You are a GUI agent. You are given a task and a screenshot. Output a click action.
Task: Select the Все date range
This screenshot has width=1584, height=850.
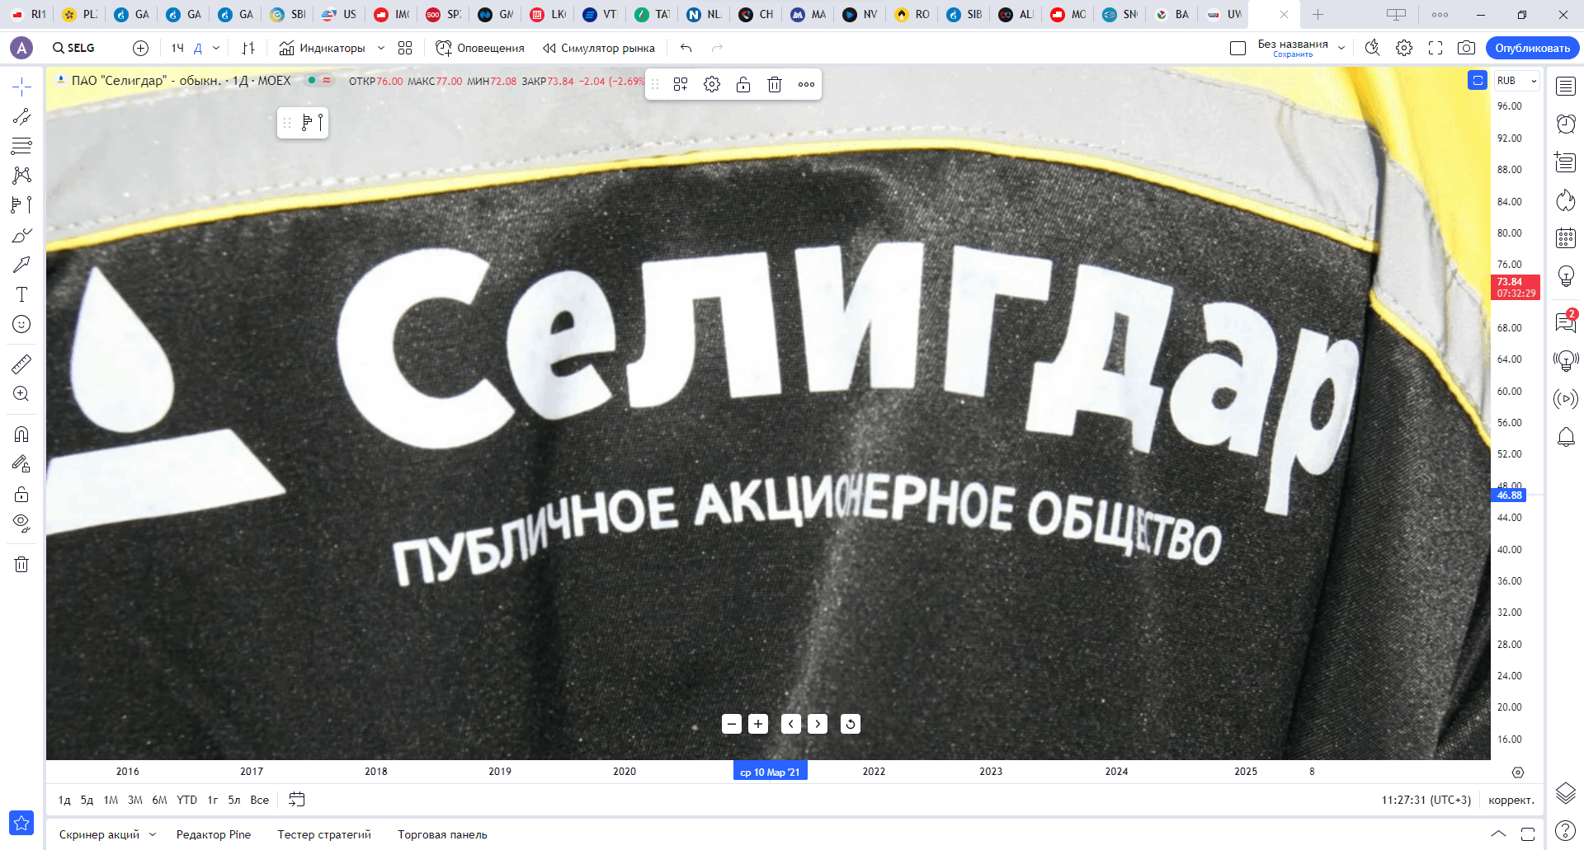click(260, 800)
